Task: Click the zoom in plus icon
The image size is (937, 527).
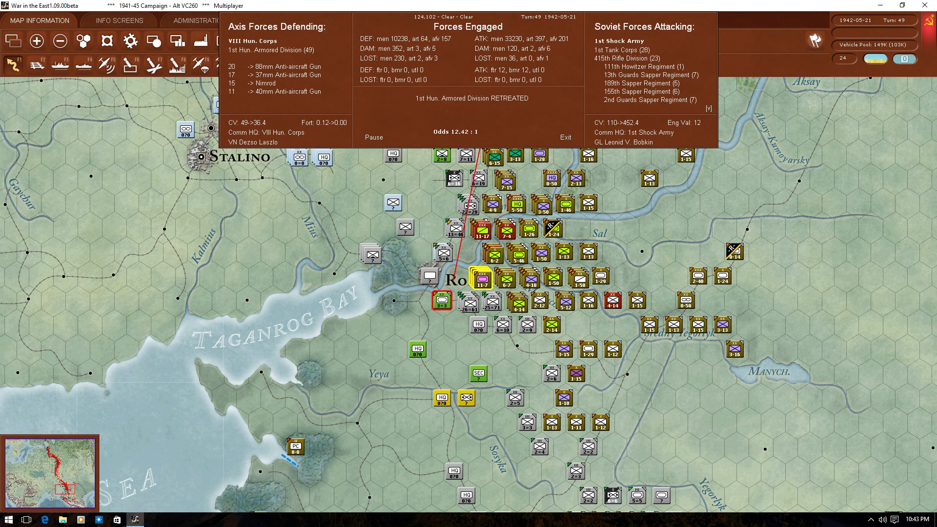Action: coord(37,41)
